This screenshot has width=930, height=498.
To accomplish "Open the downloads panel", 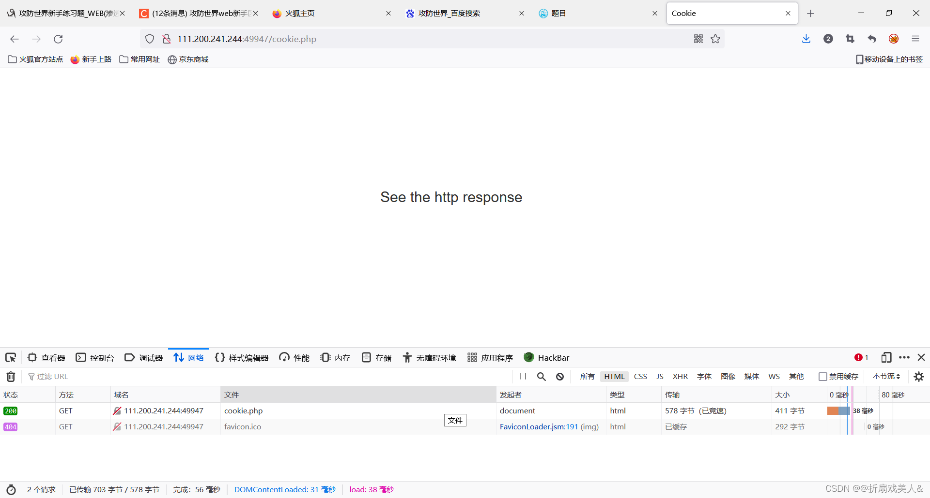I will coord(806,39).
